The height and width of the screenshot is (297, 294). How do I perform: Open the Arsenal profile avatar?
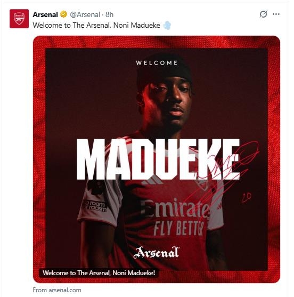(19, 19)
